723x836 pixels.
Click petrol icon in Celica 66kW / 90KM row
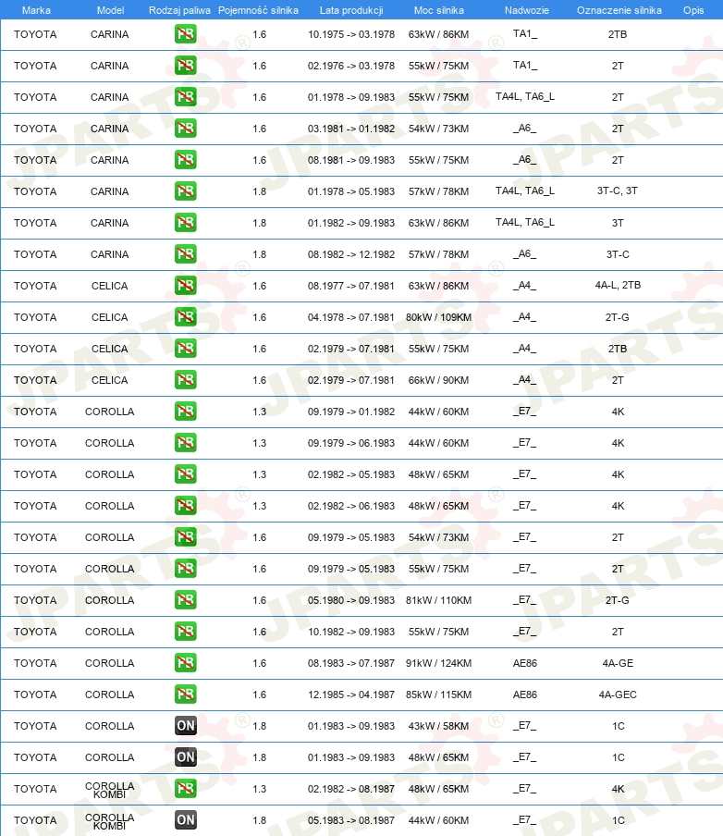186,381
